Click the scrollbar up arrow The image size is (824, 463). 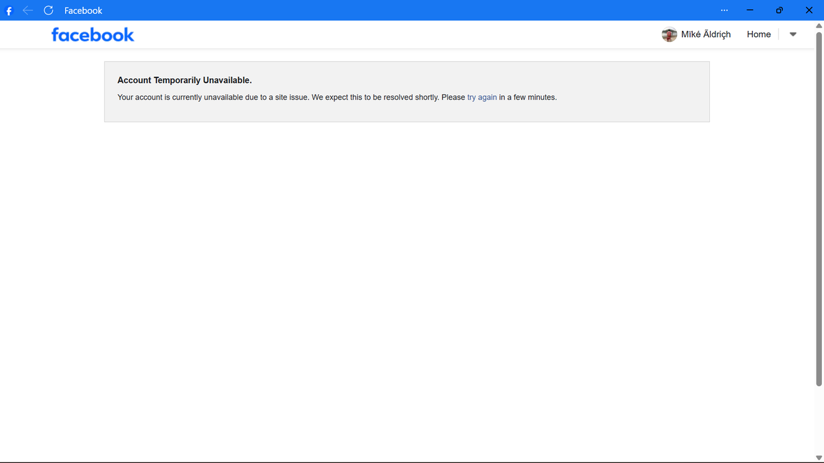[x=819, y=25]
